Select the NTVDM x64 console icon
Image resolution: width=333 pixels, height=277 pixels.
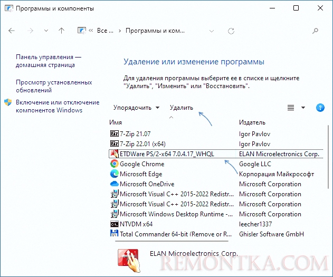coord(115,224)
